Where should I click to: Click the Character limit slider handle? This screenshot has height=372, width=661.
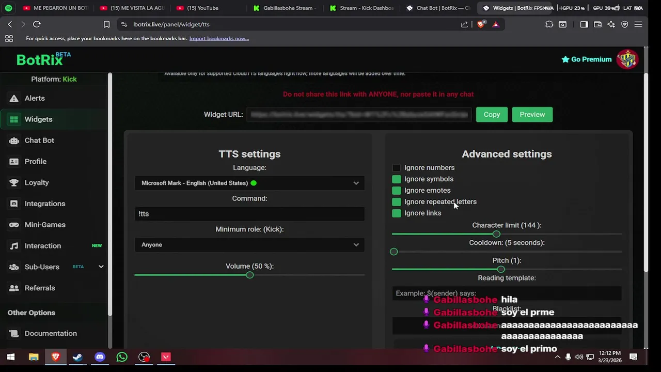(x=496, y=234)
